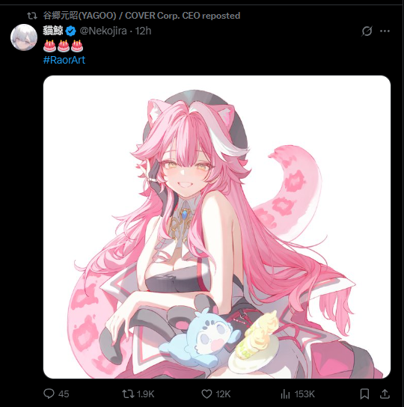Open the @Nekojira profile handle
This screenshot has height=407, width=404.
click(103, 31)
